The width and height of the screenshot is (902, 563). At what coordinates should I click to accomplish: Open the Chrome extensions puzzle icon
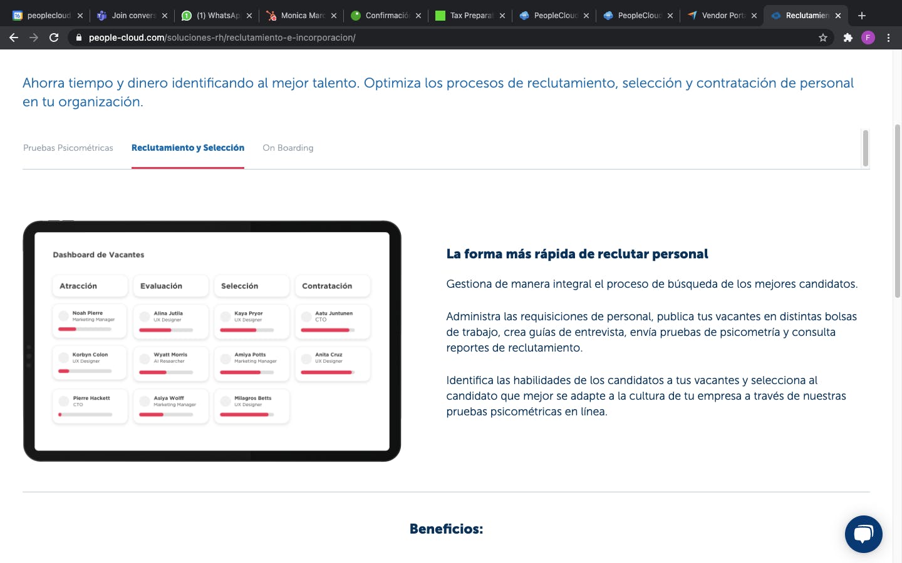pyautogui.click(x=848, y=38)
